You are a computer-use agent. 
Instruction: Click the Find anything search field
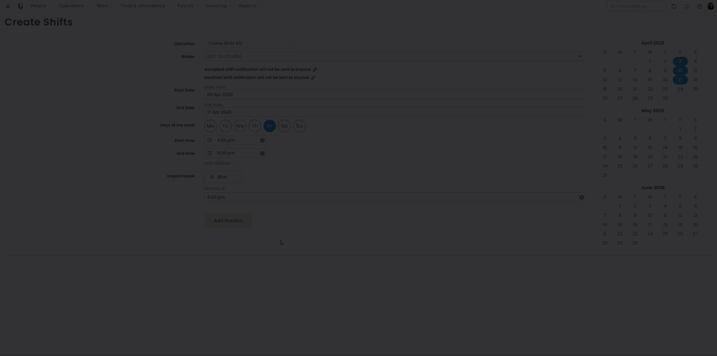click(639, 6)
